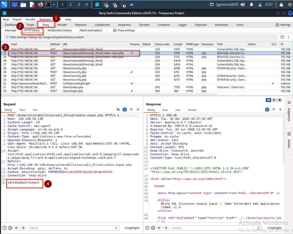Open the Logger tab

point(182,25)
